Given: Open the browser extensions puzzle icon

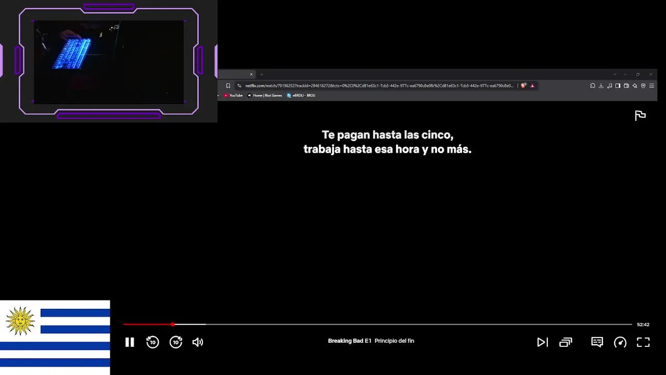Looking at the screenshot, I should pos(593,85).
